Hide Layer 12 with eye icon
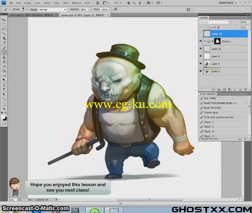Viewport: 252px width, 213px height. [x=200, y=48]
